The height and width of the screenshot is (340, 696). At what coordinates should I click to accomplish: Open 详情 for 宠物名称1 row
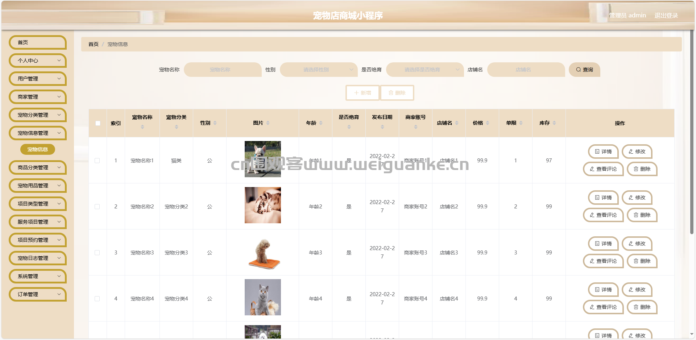click(x=603, y=152)
